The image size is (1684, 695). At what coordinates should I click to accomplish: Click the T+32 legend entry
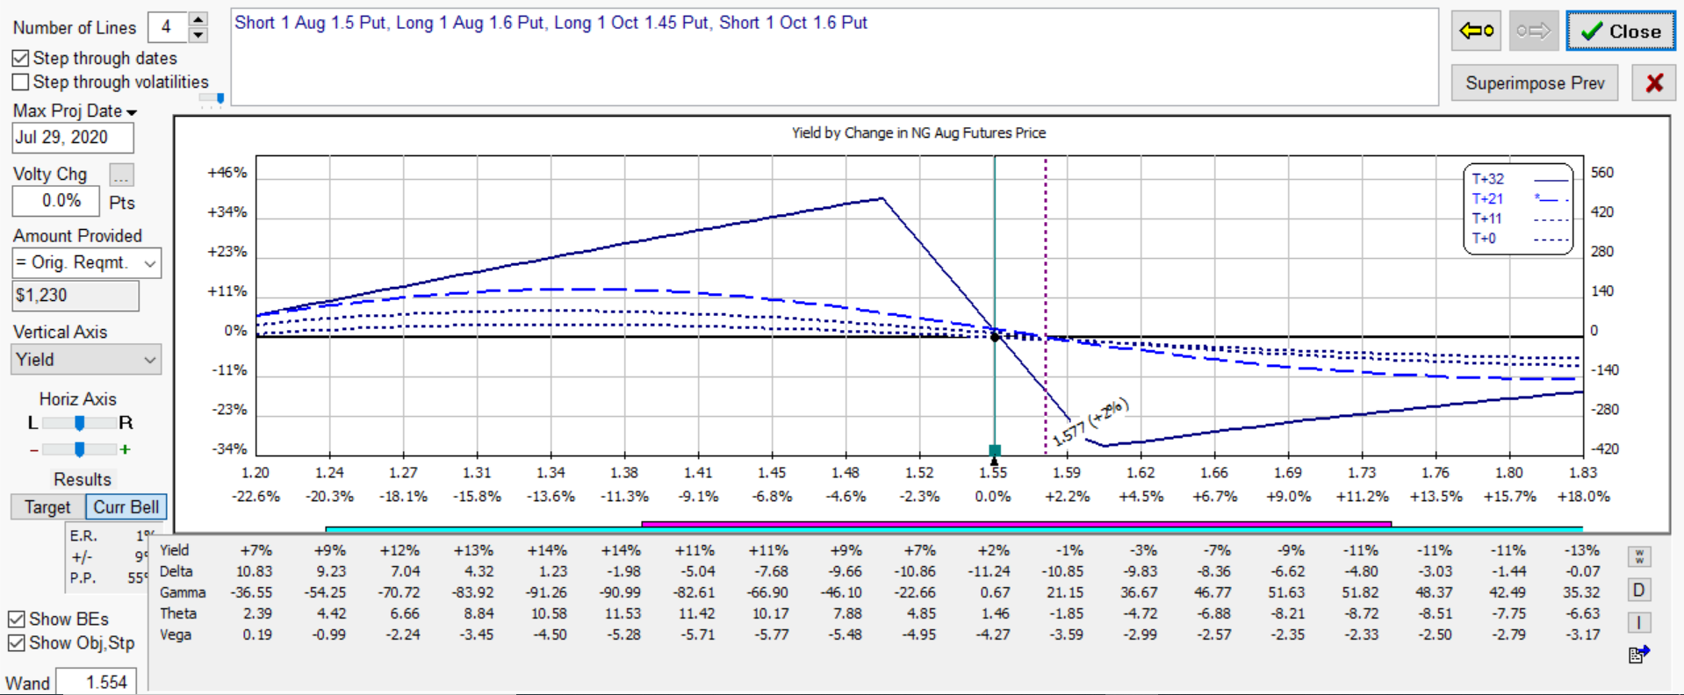coord(1519,179)
